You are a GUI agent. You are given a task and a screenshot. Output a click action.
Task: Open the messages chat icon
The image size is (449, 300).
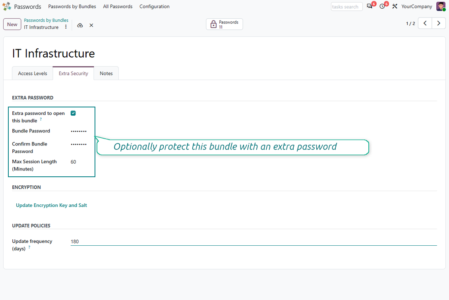coord(370,6)
